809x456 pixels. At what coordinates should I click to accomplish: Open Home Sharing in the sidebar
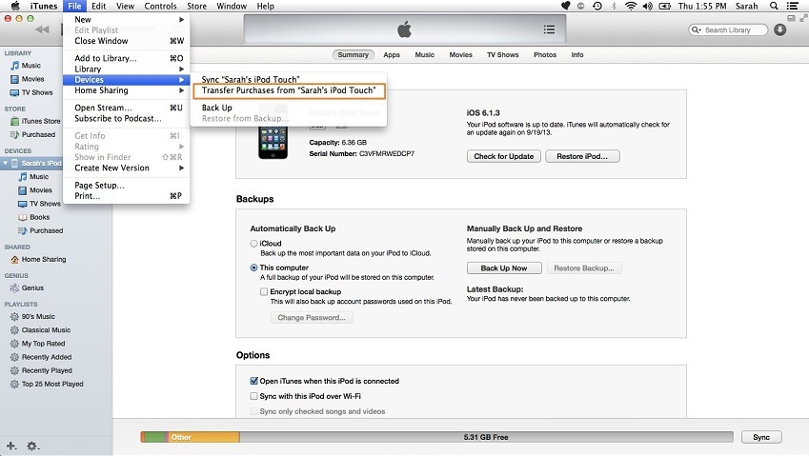[43, 259]
